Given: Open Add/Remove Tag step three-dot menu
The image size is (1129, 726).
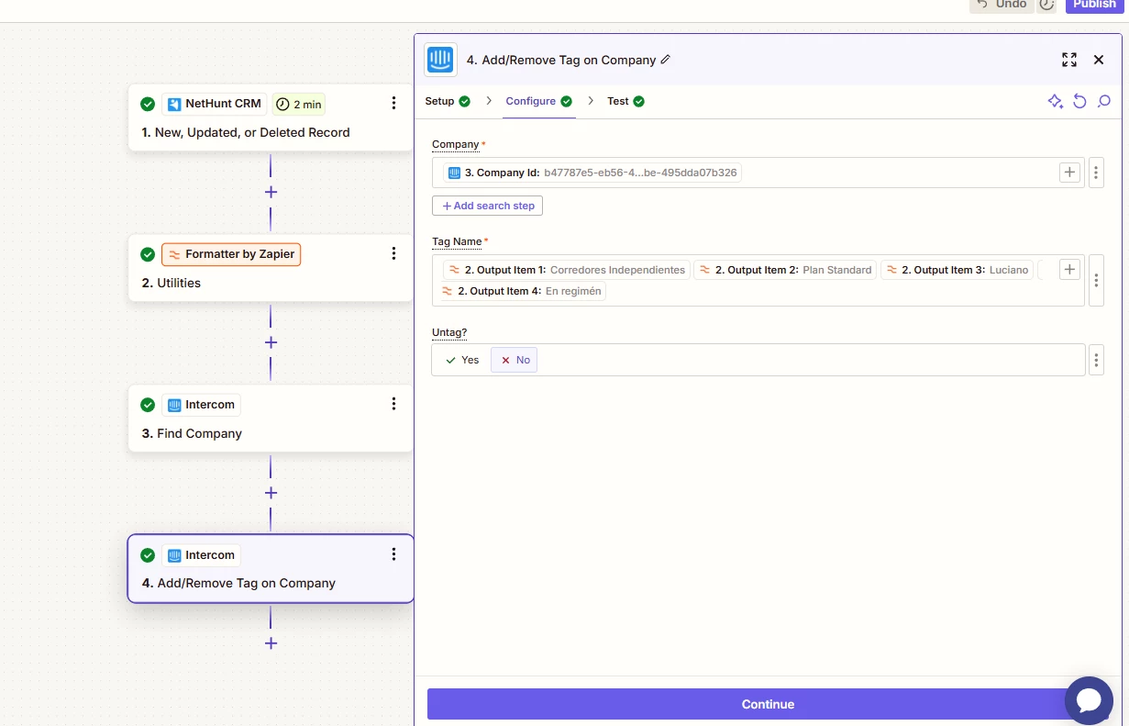Looking at the screenshot, I should coord(393,554).
